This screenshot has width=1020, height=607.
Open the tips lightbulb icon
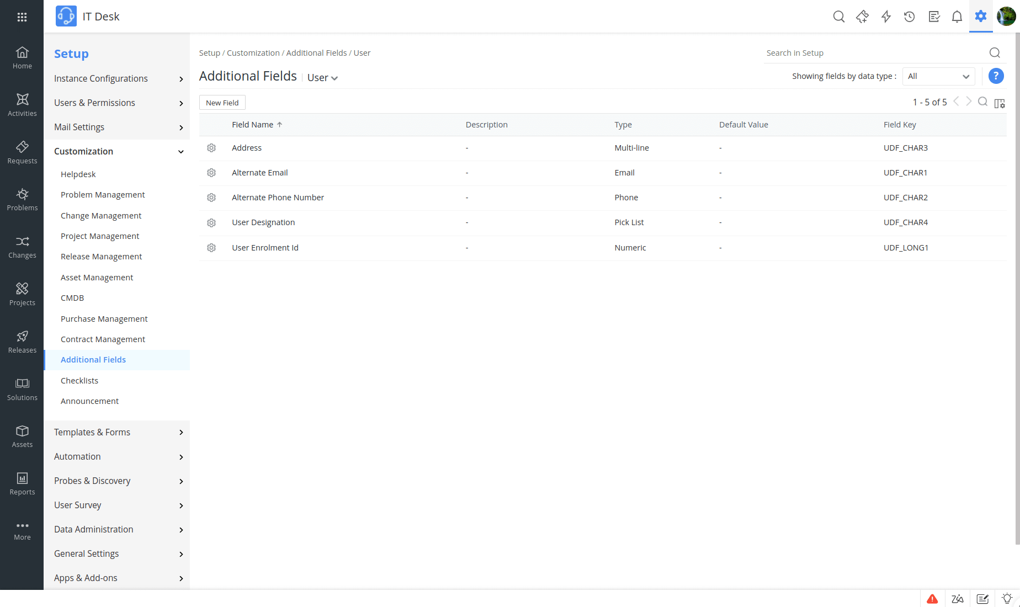click(1007, 599)
